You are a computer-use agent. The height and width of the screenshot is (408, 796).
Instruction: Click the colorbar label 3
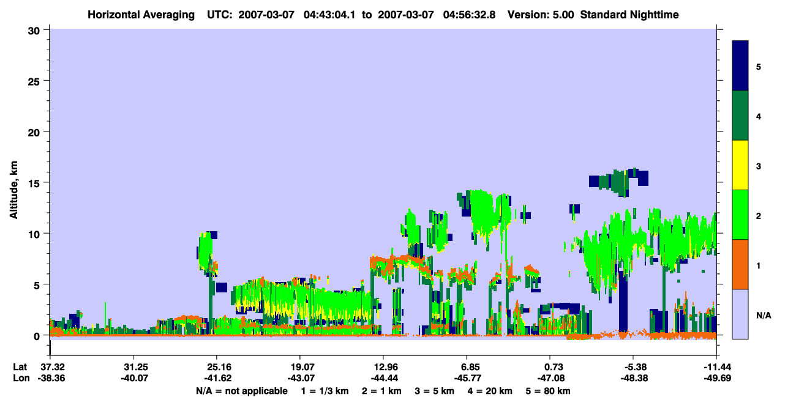pyautogui.click(x=759, y=166)
